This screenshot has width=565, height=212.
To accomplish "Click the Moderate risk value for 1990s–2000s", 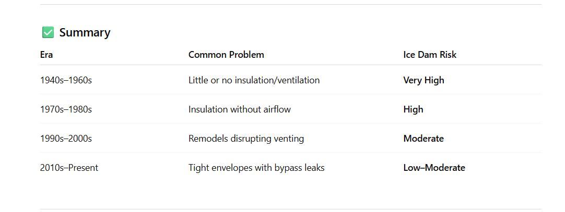I will (x=423, y=139).
